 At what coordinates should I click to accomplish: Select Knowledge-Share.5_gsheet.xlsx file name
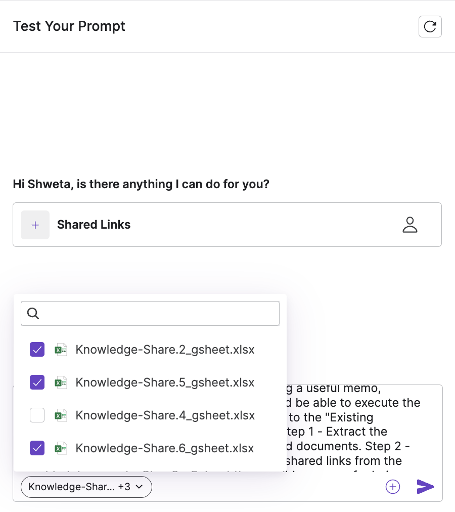tap(165, 382)
